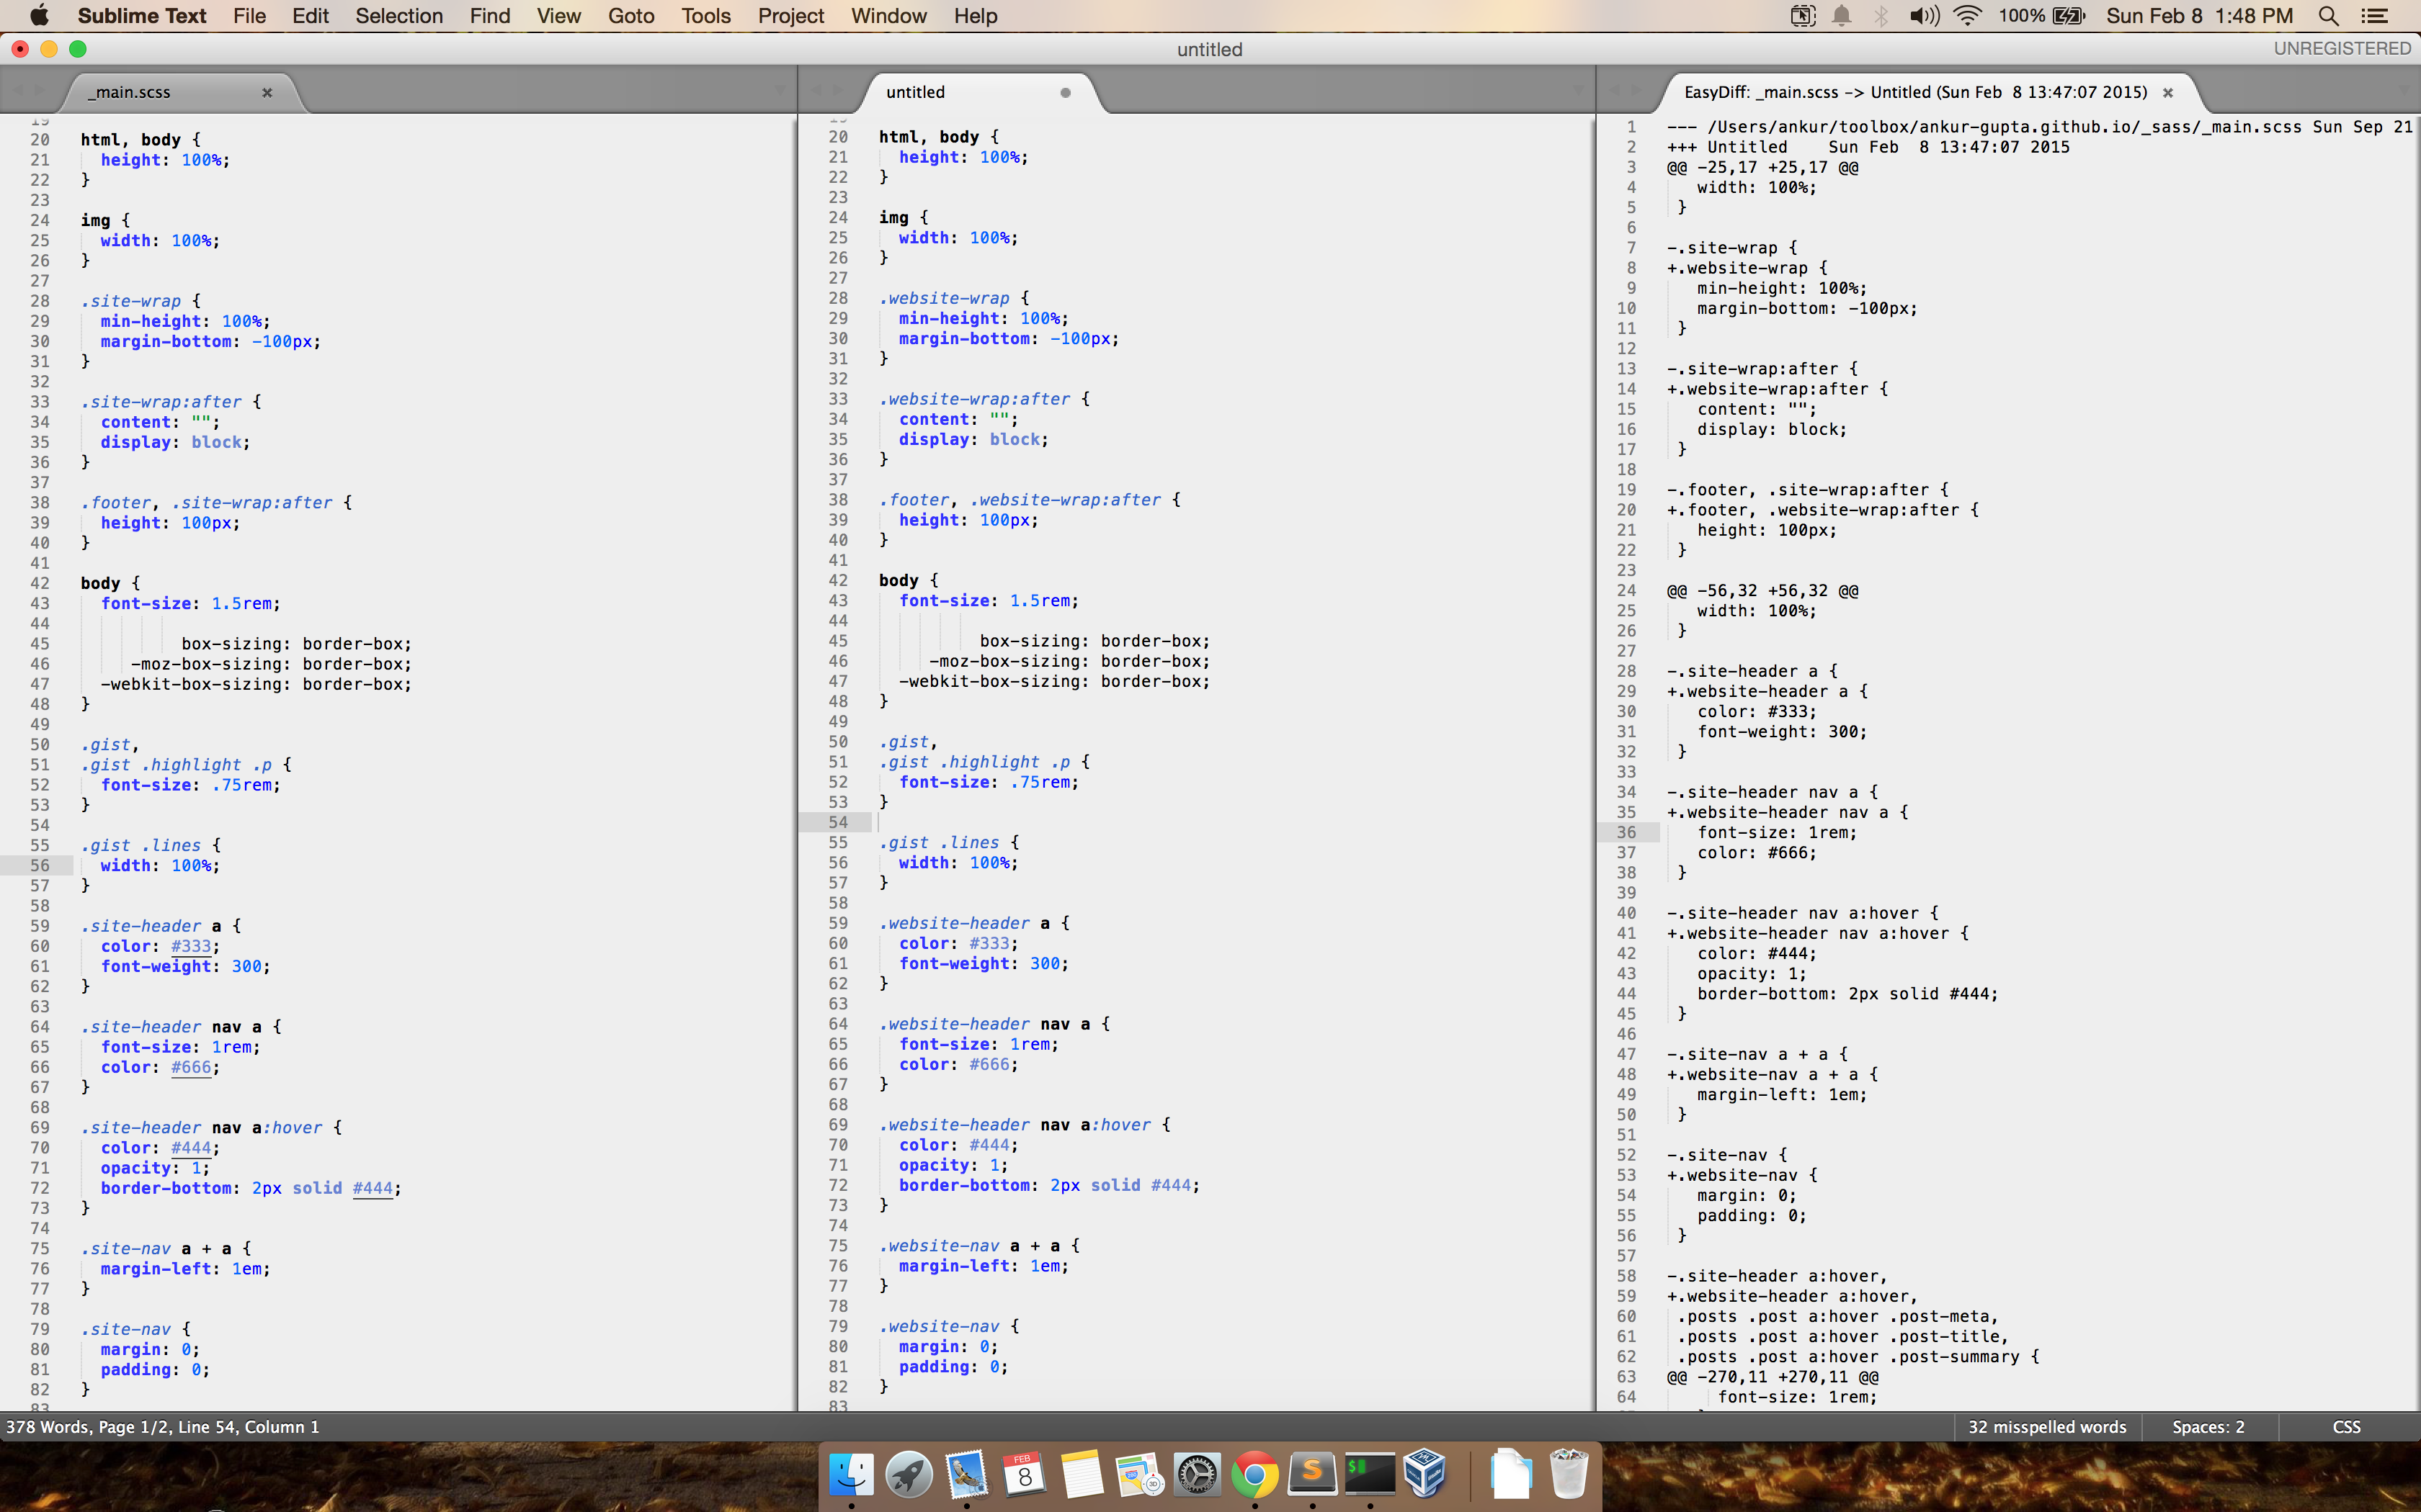Screen dimensions: 2421x1512
Task: Click the Wi-Fi icon in menu bar
Action: click(x=1966, y=16)
